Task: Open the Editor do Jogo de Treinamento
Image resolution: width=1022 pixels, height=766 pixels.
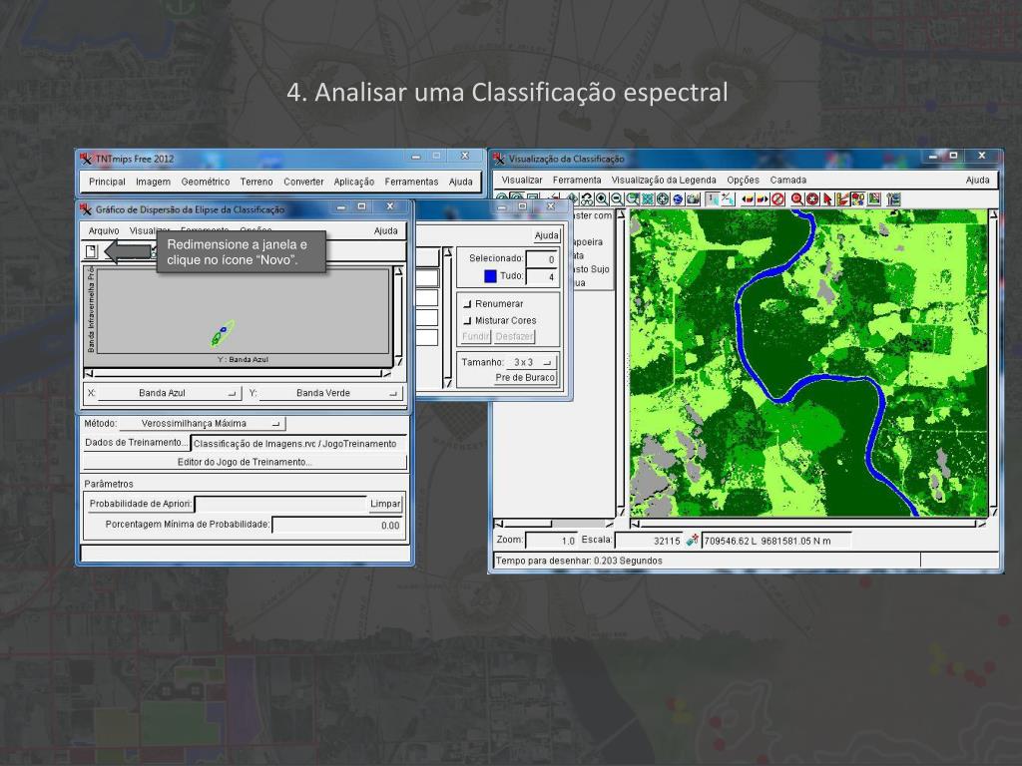Action: [245, 462]
